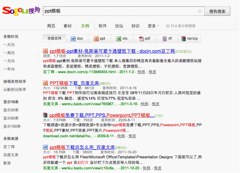Open 快照 for the csdn.net result
Viewport: 240px width, 173px height.
(x=121, y=136)
